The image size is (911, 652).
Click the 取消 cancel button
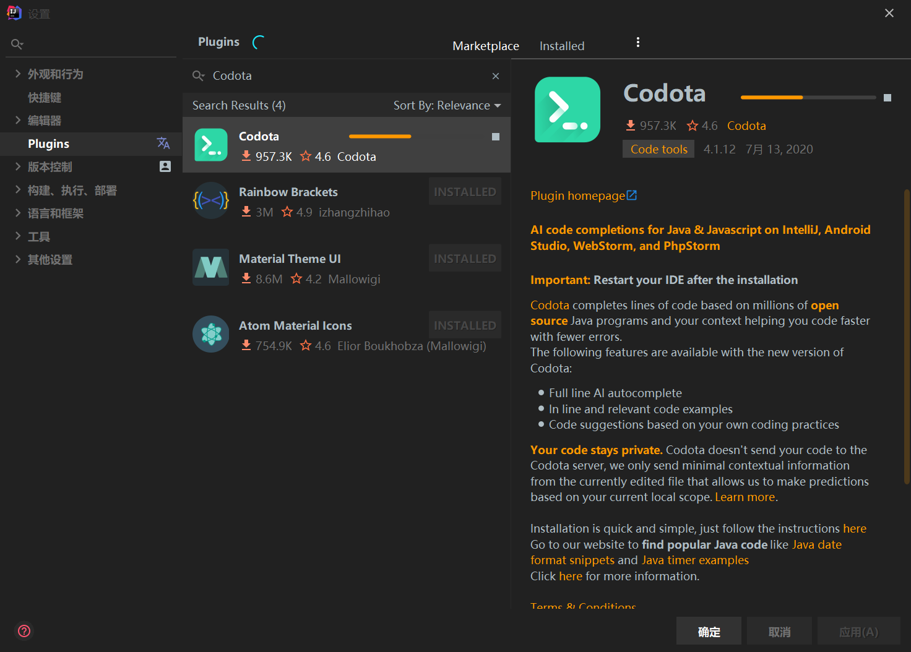point(779,632)
